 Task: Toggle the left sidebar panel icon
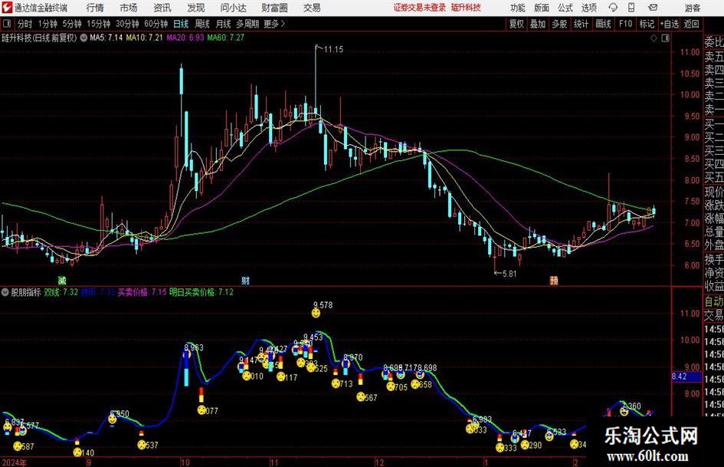6,24
